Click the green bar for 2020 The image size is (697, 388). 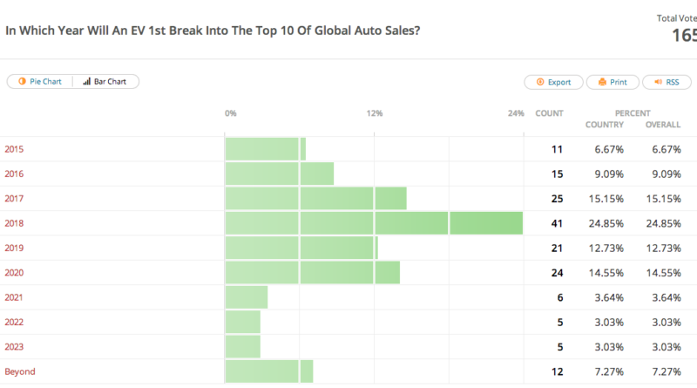312,273
